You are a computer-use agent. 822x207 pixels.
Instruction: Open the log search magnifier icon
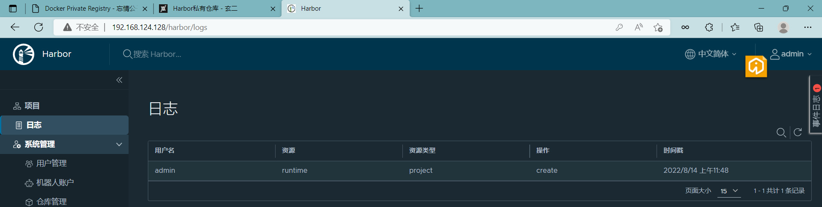[x=781, y=133]
